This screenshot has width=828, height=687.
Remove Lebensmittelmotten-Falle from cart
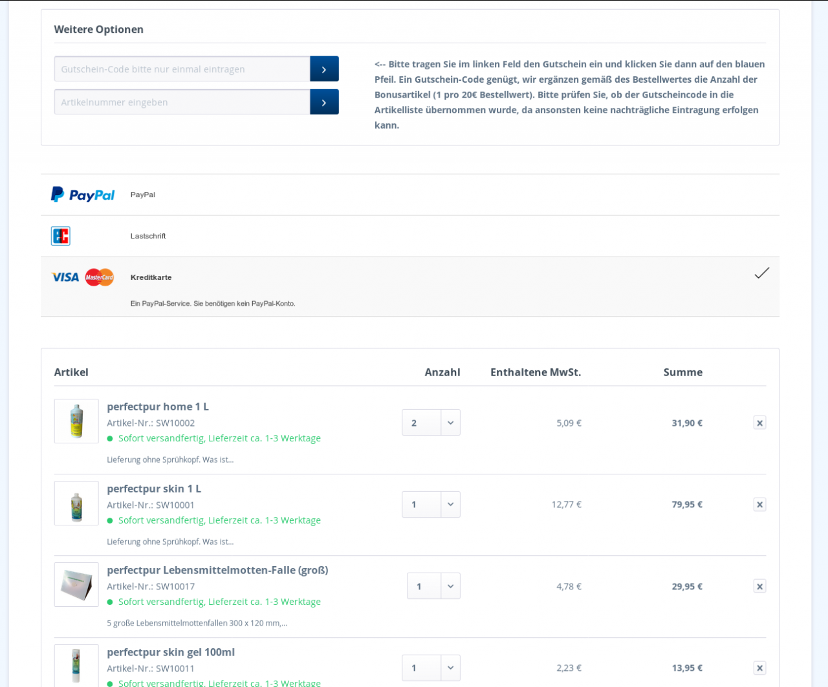760,586
